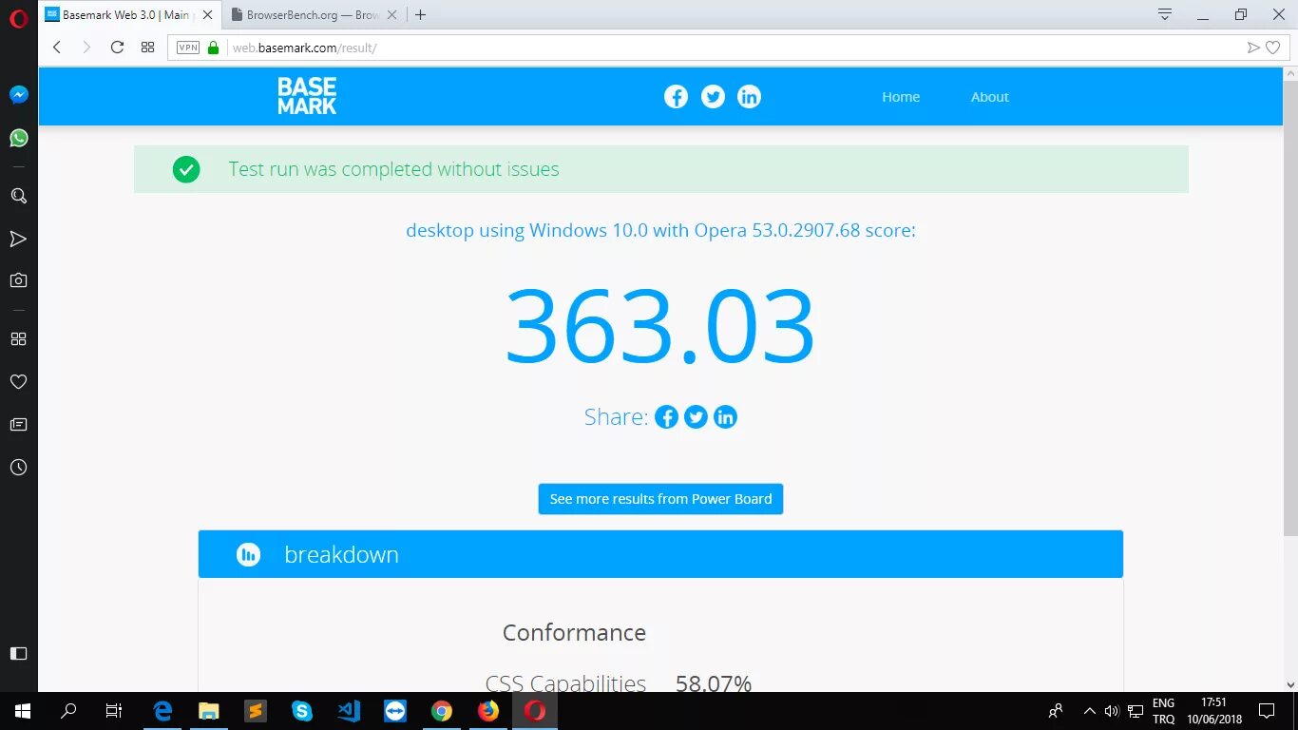Launch Microsoft Edge from taskbar
1298x730 pixels.
point(162,711)
